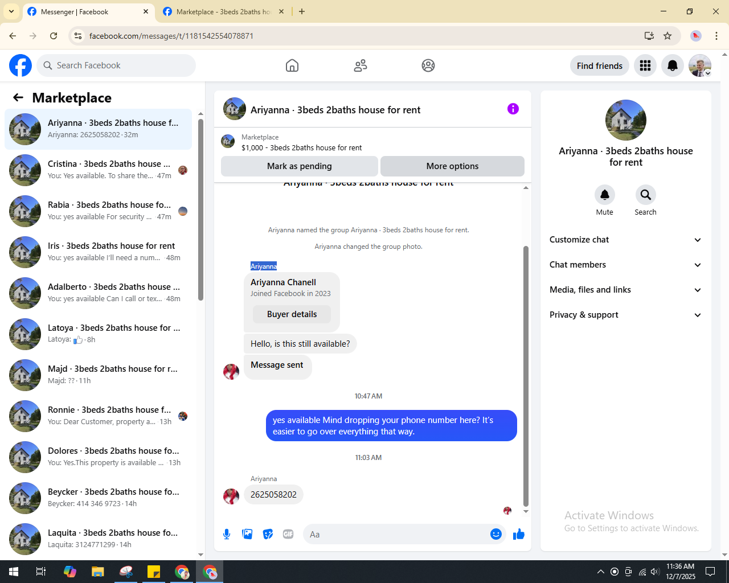Open the Home icon in Facebook header

292,65
